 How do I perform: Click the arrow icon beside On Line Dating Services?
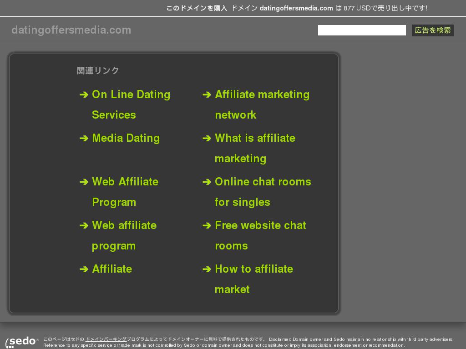[84, 95]
